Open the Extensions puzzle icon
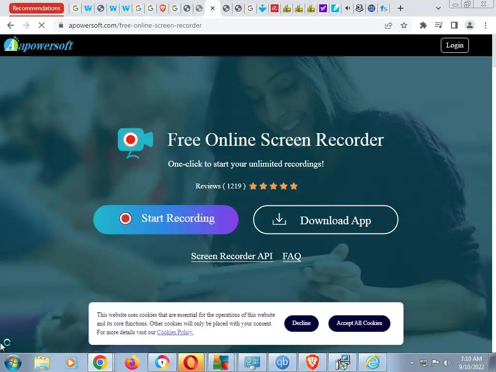 click(x=423, y=25)
